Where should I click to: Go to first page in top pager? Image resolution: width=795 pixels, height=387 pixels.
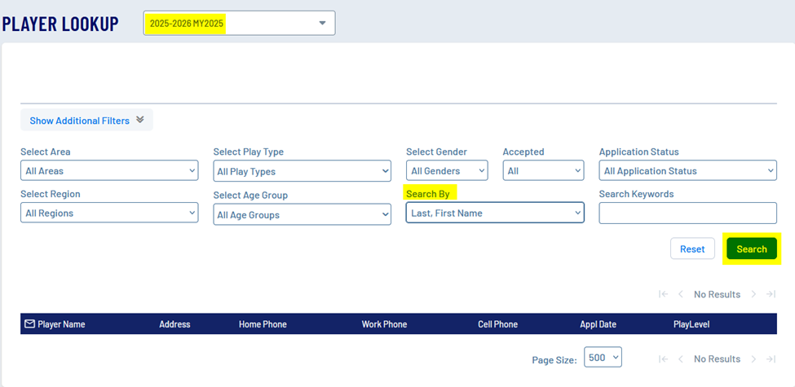tap(663, 294)
